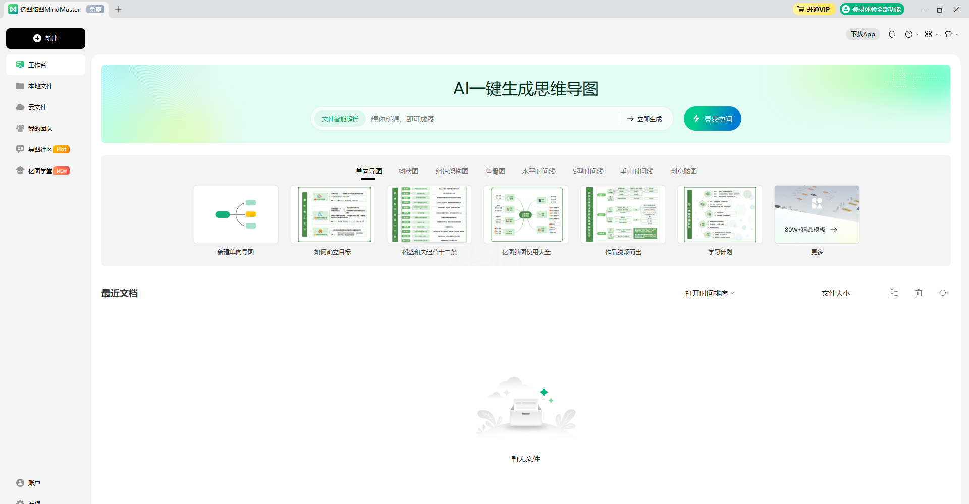Click the team icon beside 我的团队
This screenshot has width=969, height=504.
tap(20, 128)
